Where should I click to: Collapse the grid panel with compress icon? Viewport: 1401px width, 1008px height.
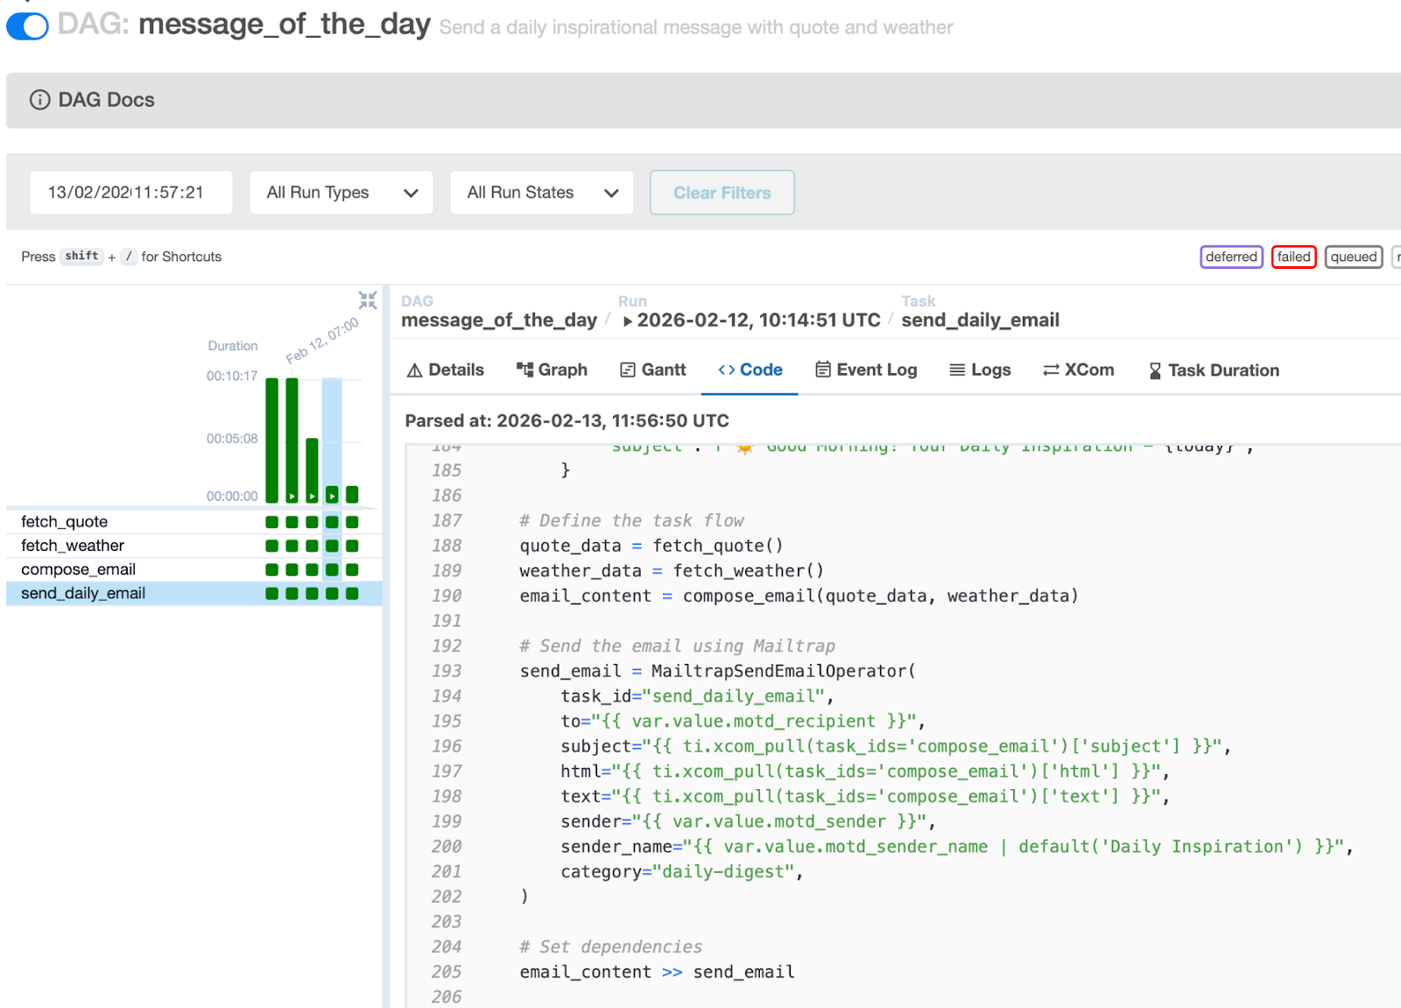(368, 300)
